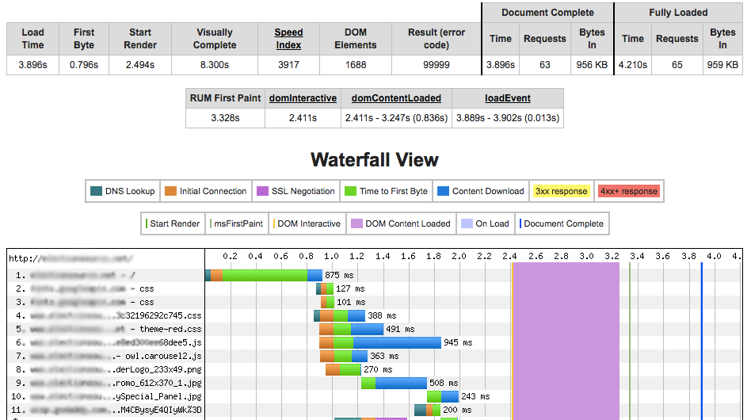Image resolution: width=751 pixels, height=420 pixels.
Task: Click the Start Render legend entry
Action: click(173, 223)
